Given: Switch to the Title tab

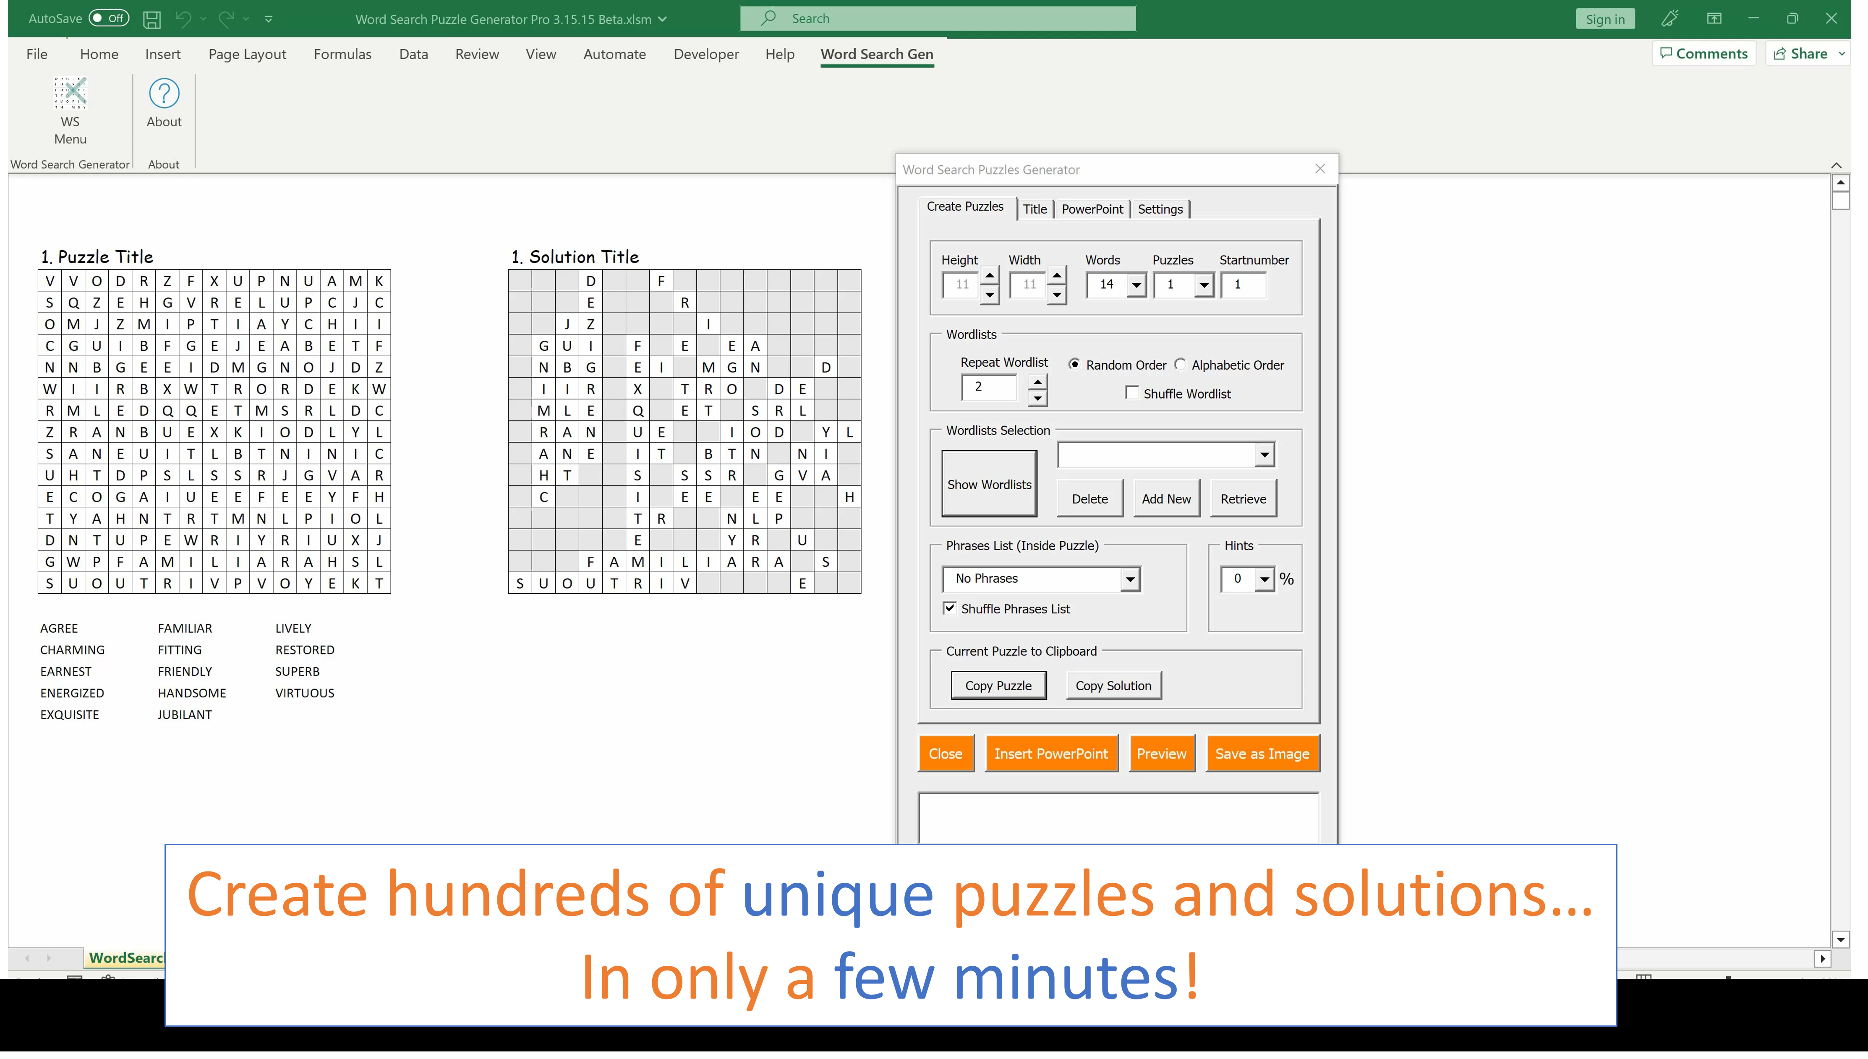Looking at the screenshot, I should coord(1035,209).
